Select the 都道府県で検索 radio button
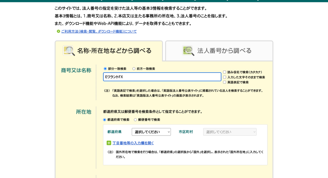 (105, 120)
